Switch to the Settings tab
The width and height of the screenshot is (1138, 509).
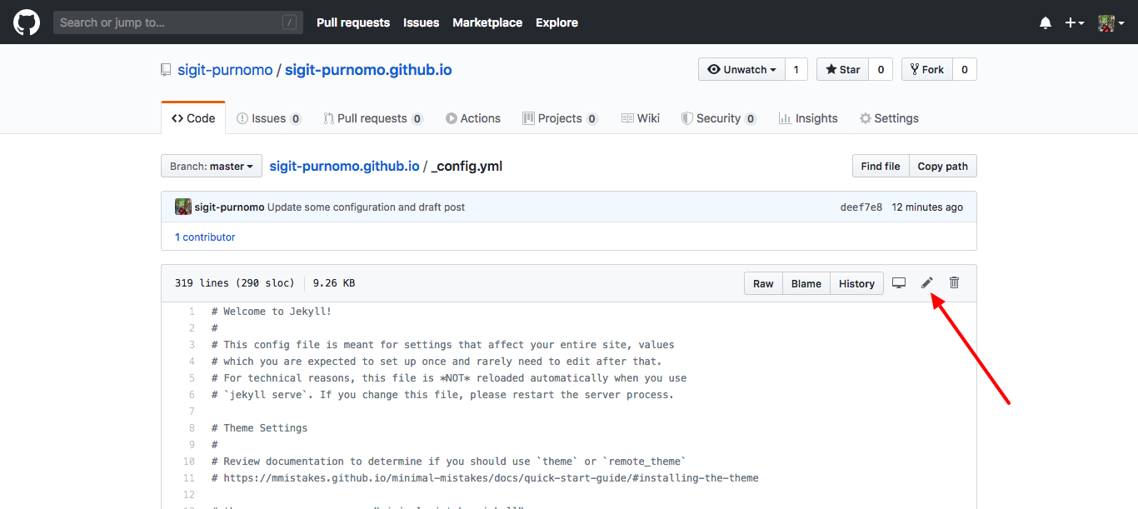[889, 118]
